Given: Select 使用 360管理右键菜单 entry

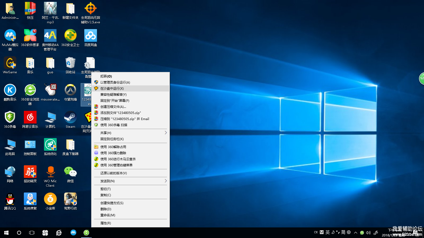Looking at the screenshot, I should (130, 165).
